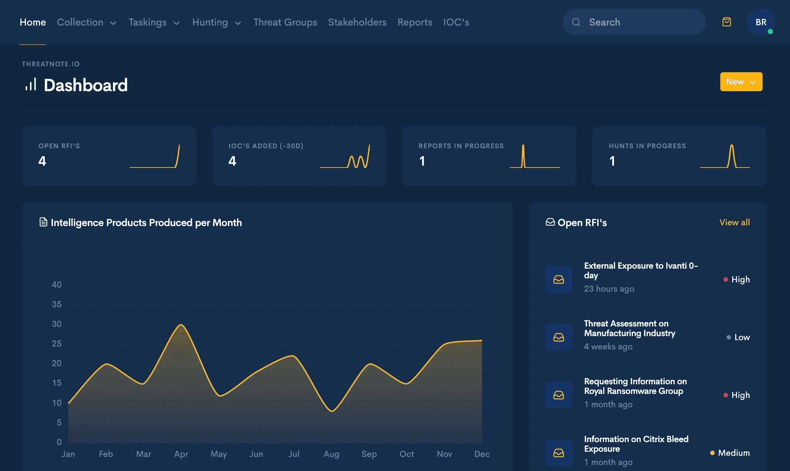Open the Stakeholders page
Image resolution: width=790 pixels, height=471 pixels.
(x=357, y=22)
